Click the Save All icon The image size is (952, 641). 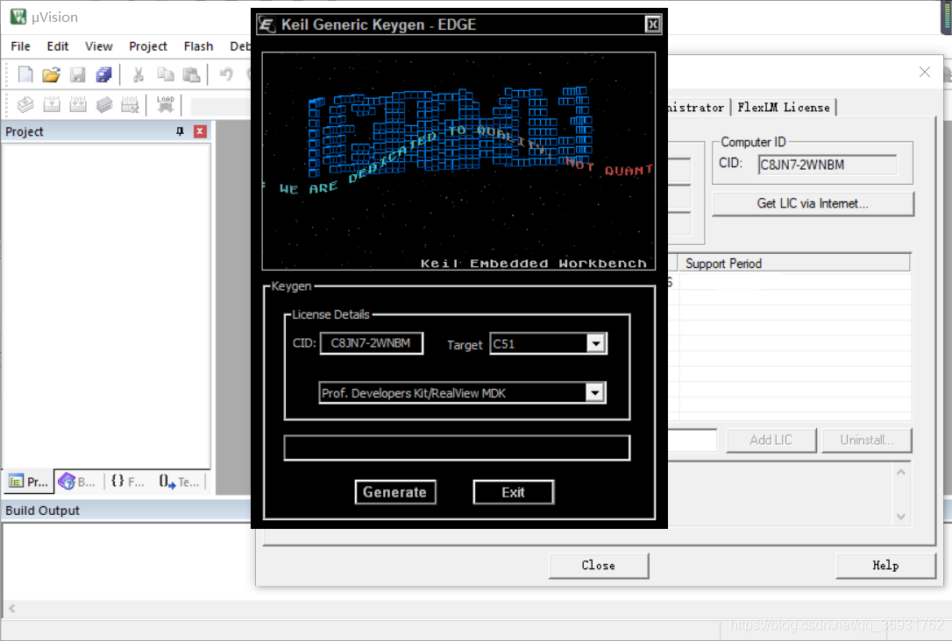click(x=103, y=74)
